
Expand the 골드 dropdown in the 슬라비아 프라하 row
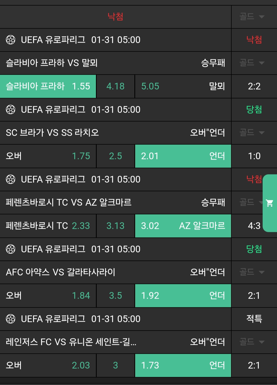click(252, 63)
